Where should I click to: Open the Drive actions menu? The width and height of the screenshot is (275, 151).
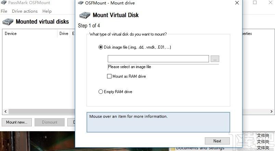click(25, 11)
